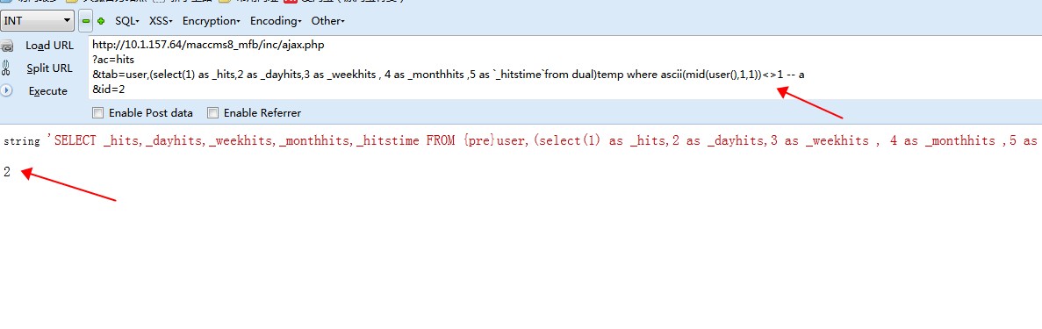Click the 'string' label before query output

click(x=22, y=141)
